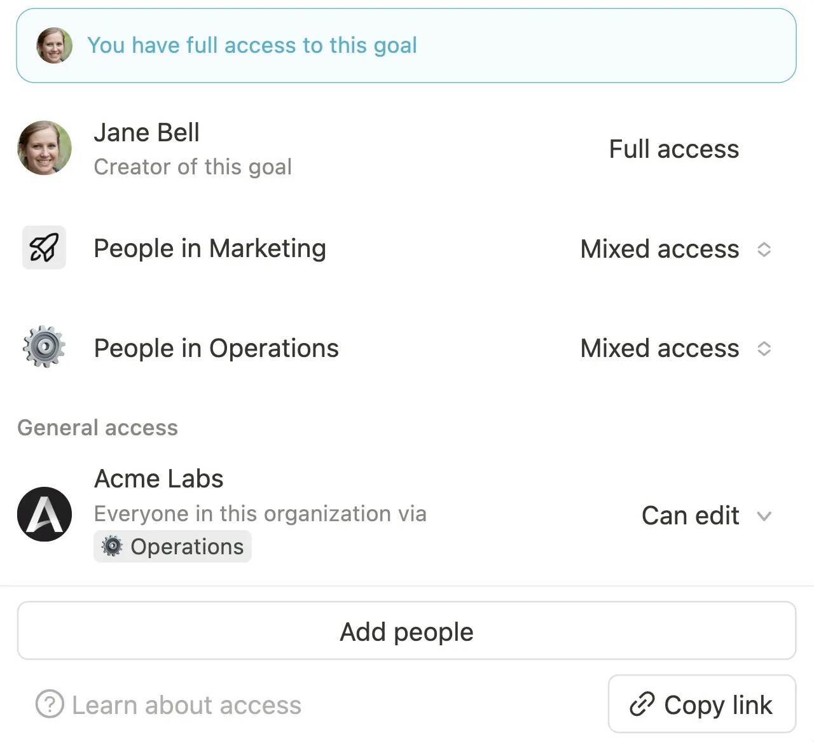This screenshot has width=814, height=742.
Task: Click the Operations gear icon
Action: (x=44, y=347)
